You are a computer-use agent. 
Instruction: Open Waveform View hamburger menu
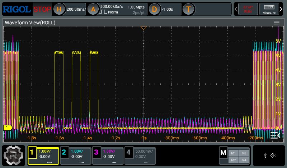277,23
